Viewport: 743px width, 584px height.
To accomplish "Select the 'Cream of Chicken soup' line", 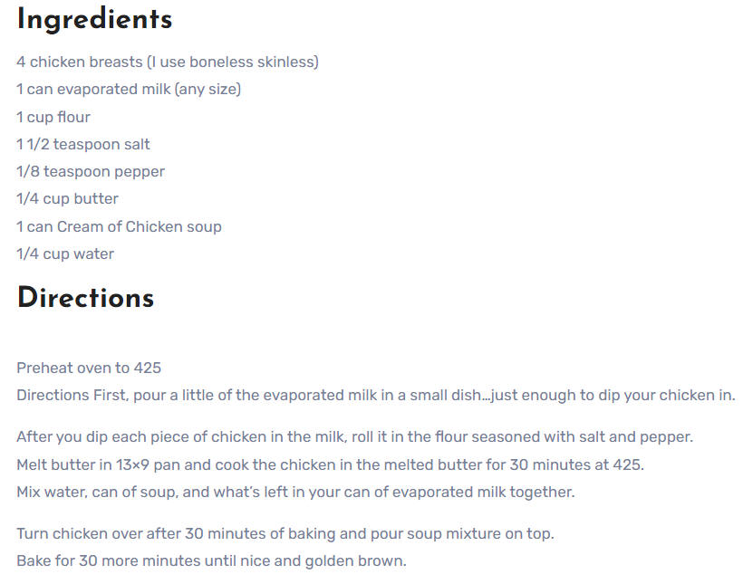I will (x=119, y=226).
